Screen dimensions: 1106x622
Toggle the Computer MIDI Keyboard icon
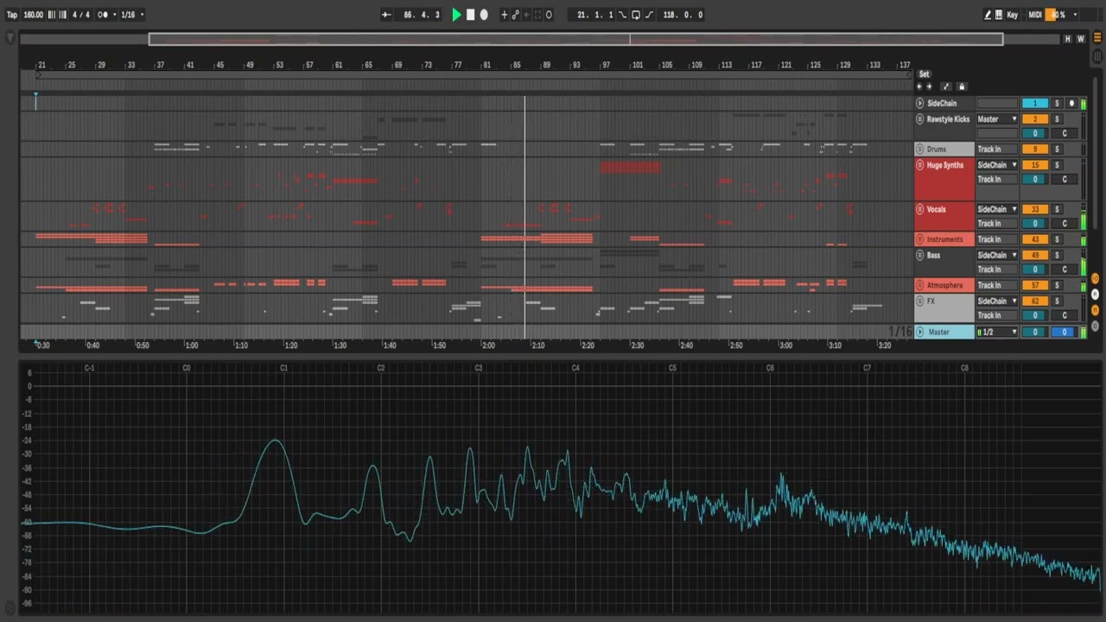[999, 15]
